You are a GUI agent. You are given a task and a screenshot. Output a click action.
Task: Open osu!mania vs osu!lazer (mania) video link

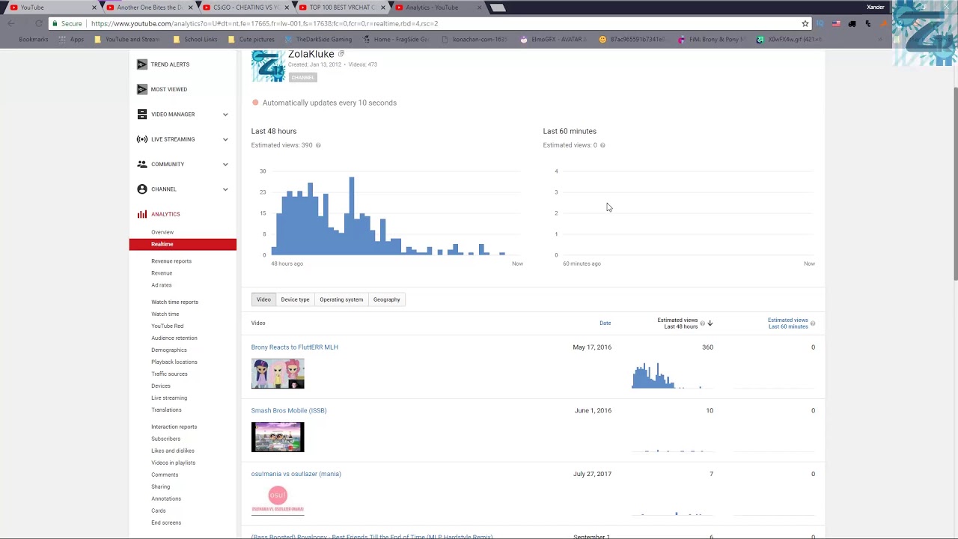[x=296, y=474]
